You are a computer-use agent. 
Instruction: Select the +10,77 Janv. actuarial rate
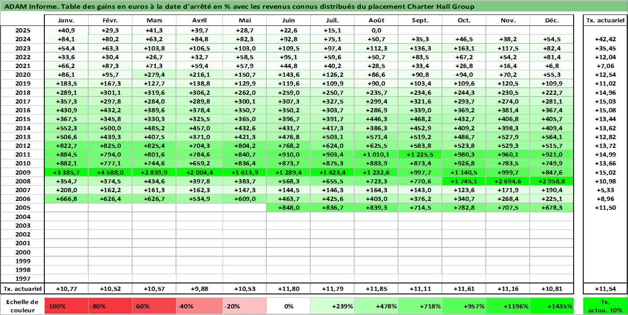[67, 289]
